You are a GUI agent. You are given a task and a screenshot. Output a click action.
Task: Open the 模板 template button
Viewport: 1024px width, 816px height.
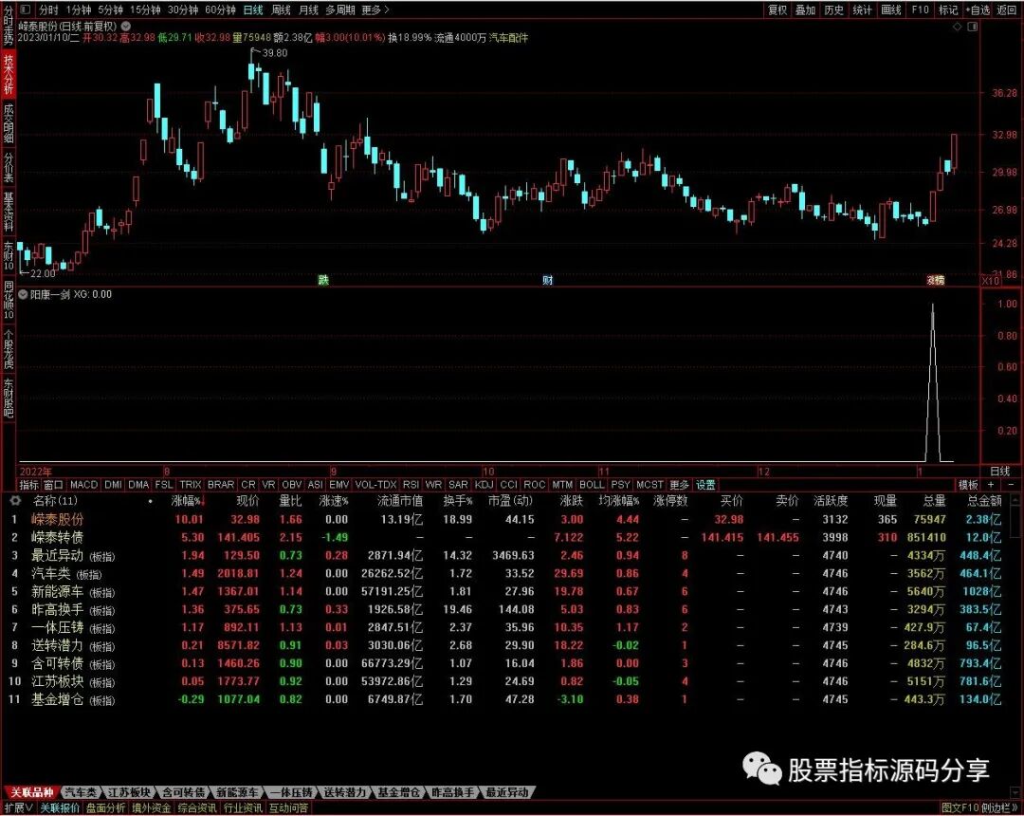[x=968, y=485]
